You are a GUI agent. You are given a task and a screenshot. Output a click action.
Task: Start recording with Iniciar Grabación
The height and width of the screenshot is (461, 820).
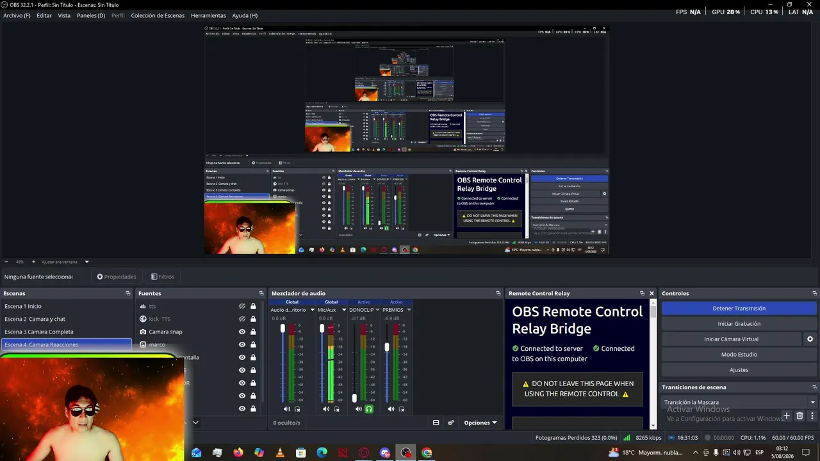click(x=739, y=324)
